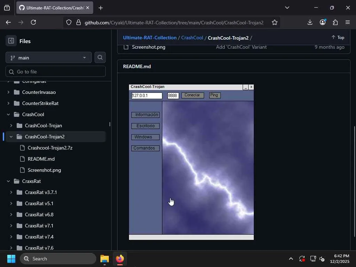356x267 pixels.
Task: Jump to Top of the page
Action: [338, 38]
